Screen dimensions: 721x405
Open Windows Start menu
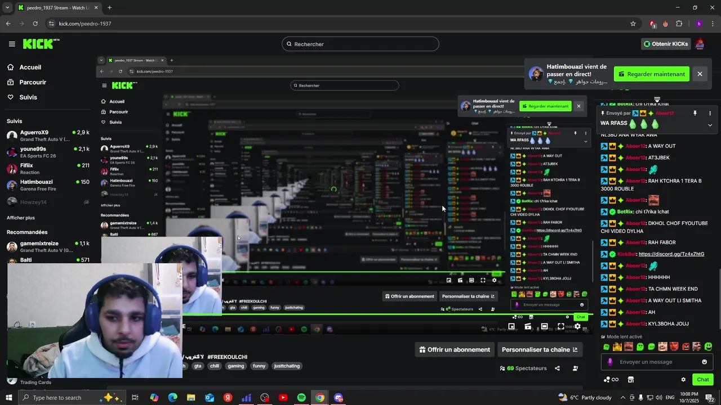(8, 398)
